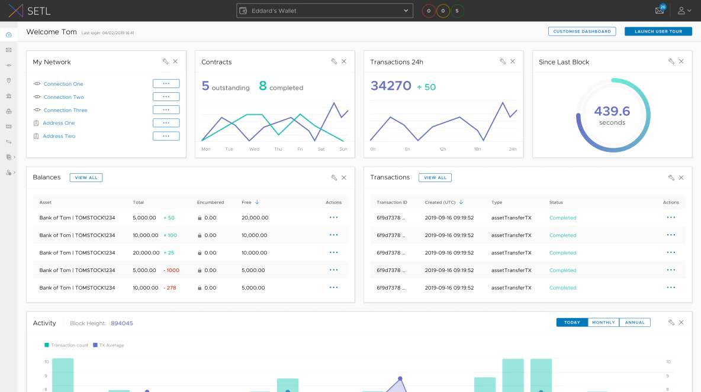The image size is (701, 392).
Task: Select the bank building icon in the sidebar
Action: pos(8,96)
